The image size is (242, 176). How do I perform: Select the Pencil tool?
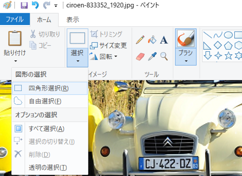click(140, 40)
